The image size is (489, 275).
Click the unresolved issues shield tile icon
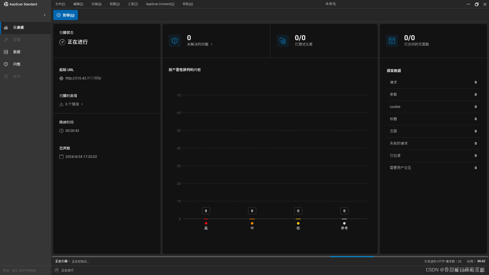coord(175,41)
